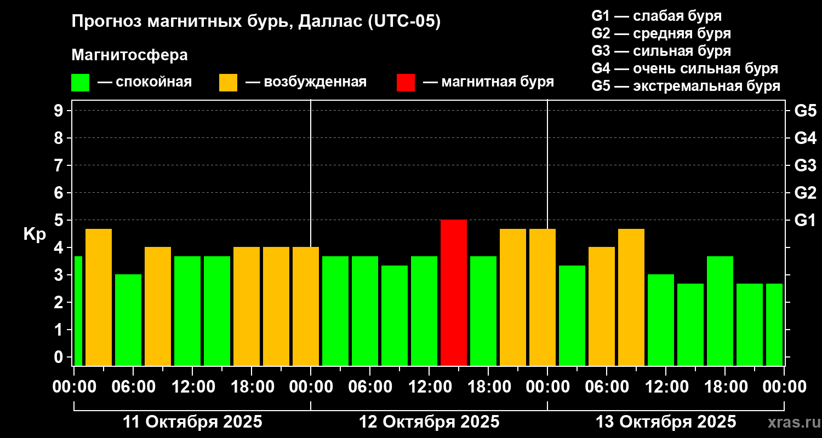
Task: Click the 'Kp' axis title
Action: pos(35,234)
